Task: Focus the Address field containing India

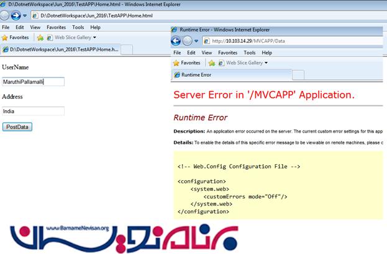Action: (33, 112)
